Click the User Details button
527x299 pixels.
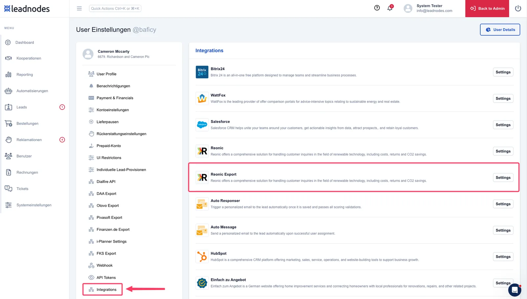point(500,30)
